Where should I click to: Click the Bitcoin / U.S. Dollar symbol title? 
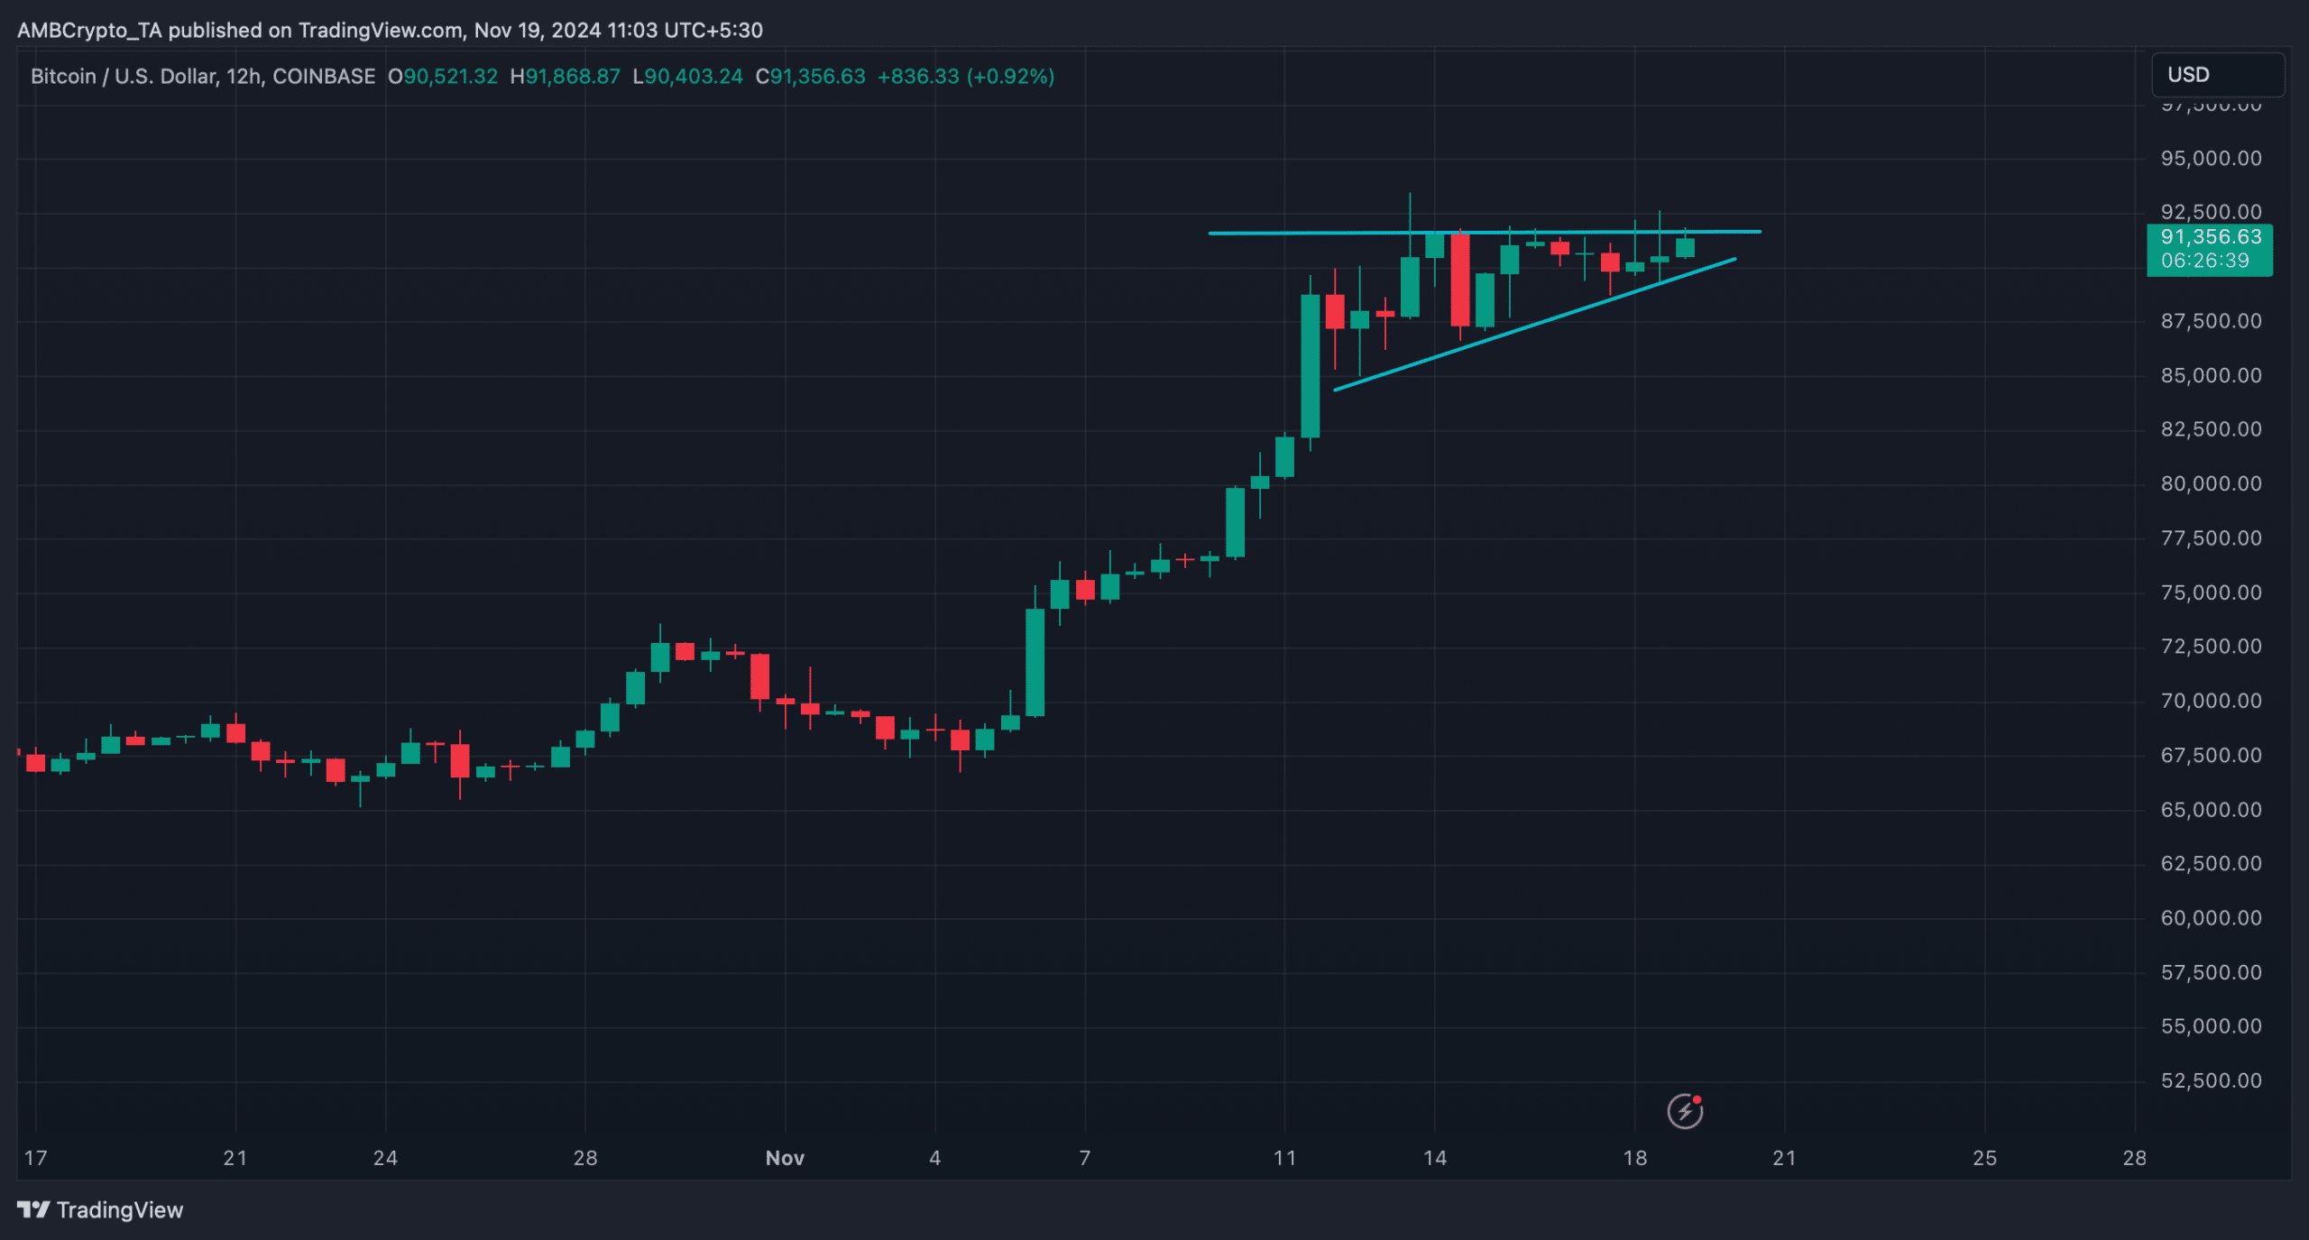[203, 77]
